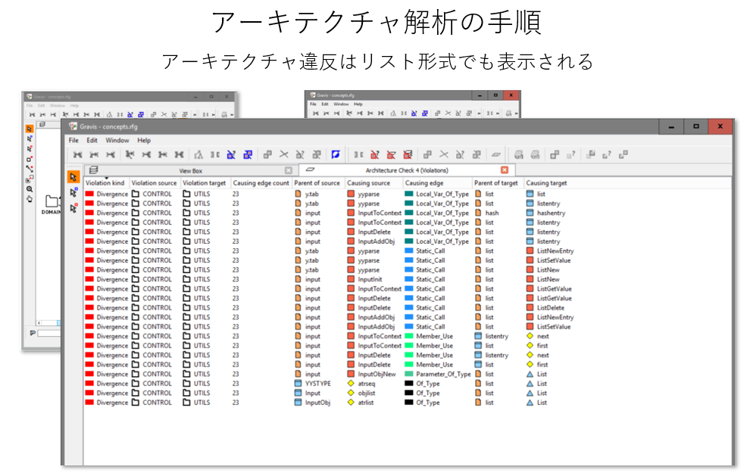Click the arrow tool with blue square
The height and width of the screenshot is (476, 744).
pos(73,193)
